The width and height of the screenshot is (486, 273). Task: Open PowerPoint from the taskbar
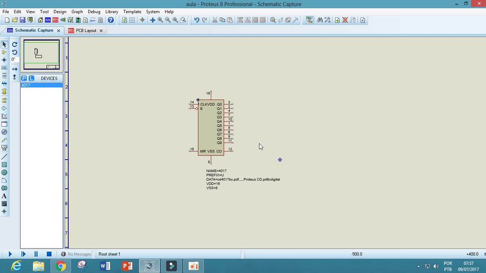click(x=127, y=266)
